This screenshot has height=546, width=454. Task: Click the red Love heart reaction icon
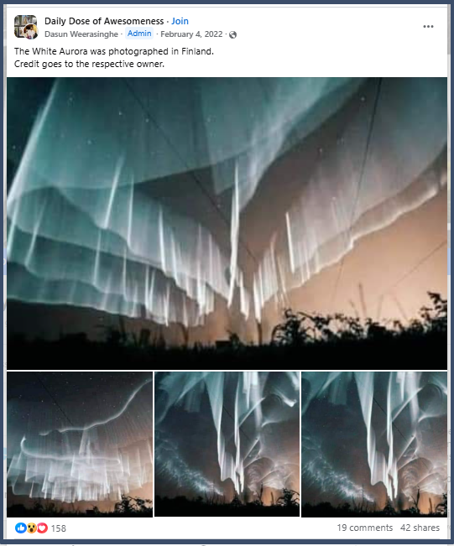click(x=42, y=528)
